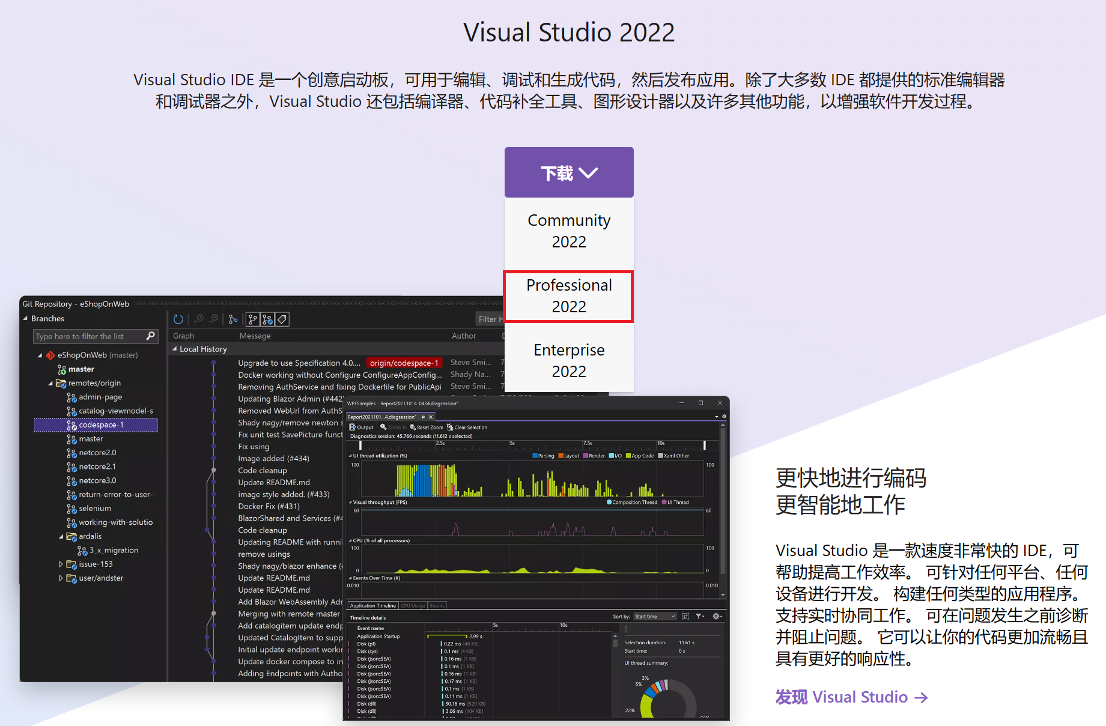Choose Enterprise 2022 from download menu
The image size is (1106, 726).
tap(569, 360)
